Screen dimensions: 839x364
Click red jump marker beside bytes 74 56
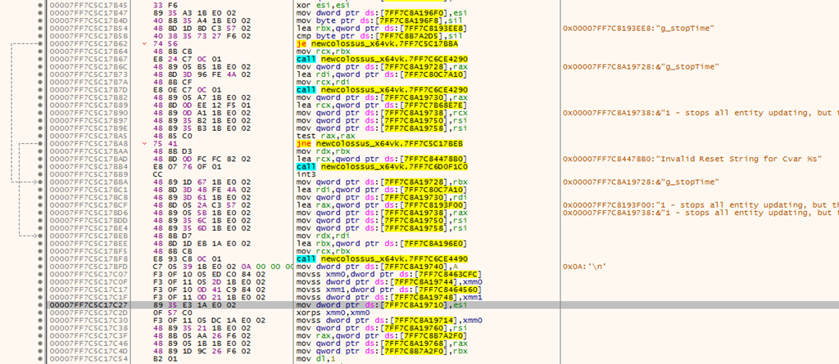(x=144, y=43)
